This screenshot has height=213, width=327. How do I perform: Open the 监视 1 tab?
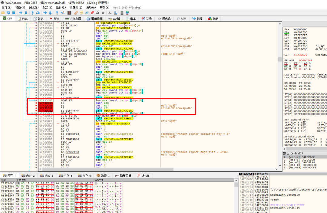pos(103,176)
